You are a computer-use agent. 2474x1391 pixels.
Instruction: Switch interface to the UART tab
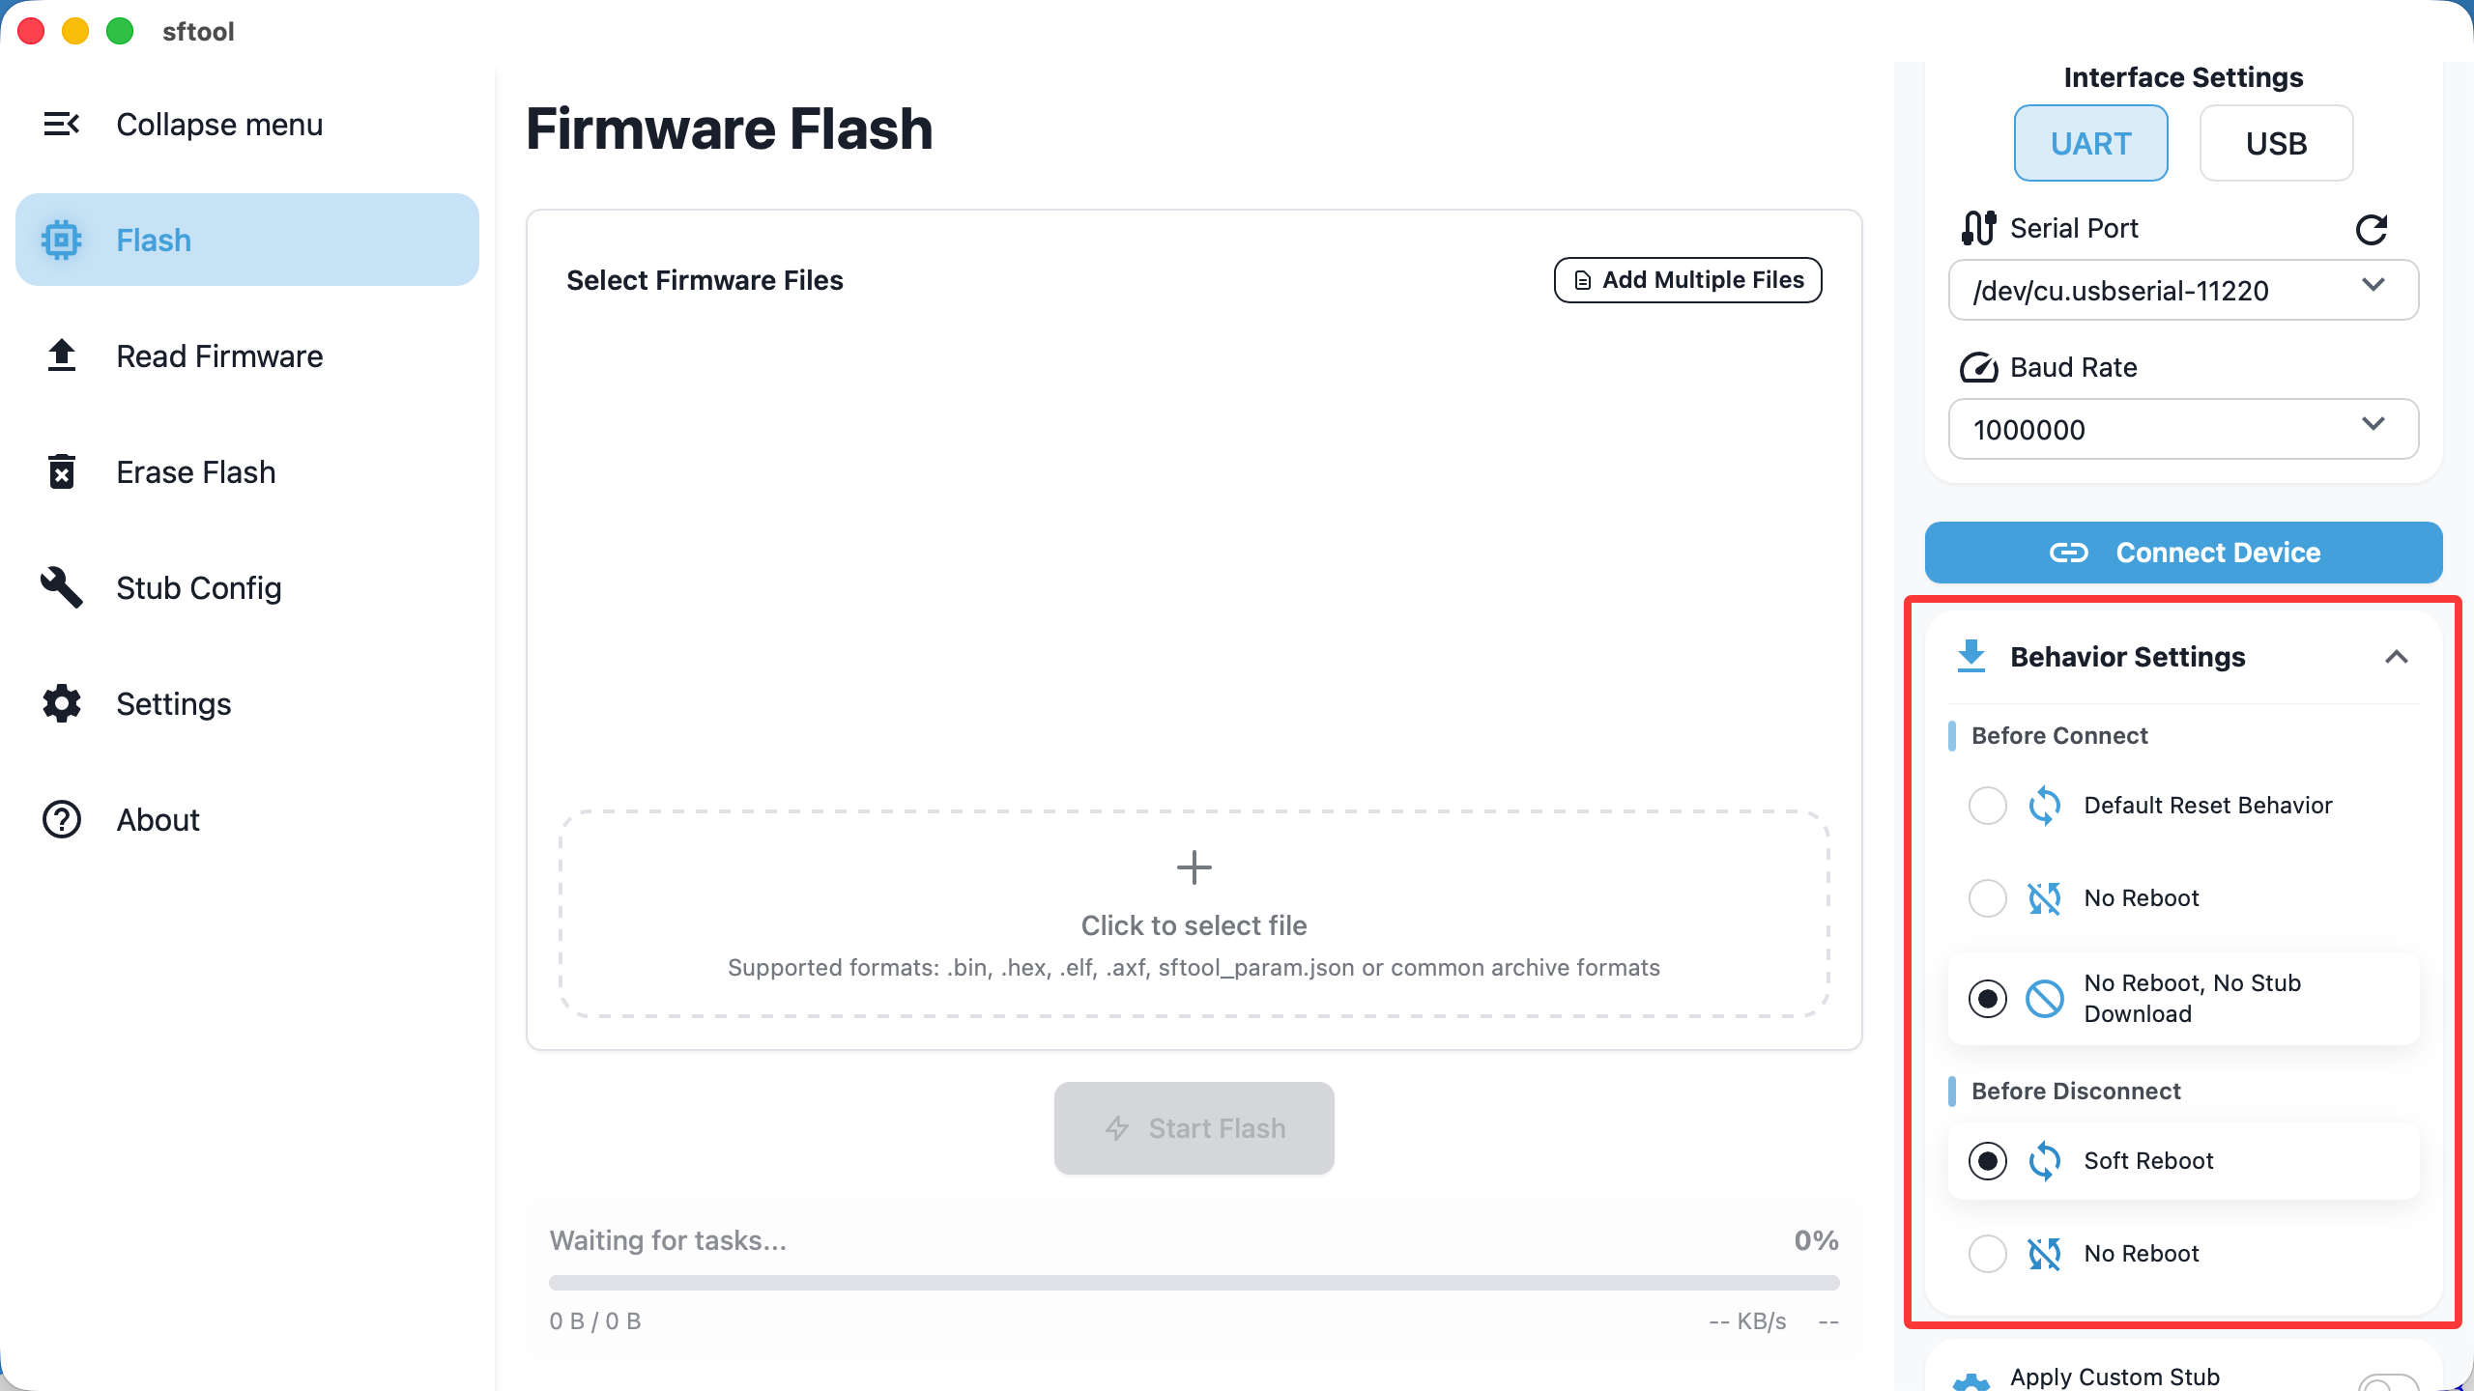click(x=2090, y=143)
